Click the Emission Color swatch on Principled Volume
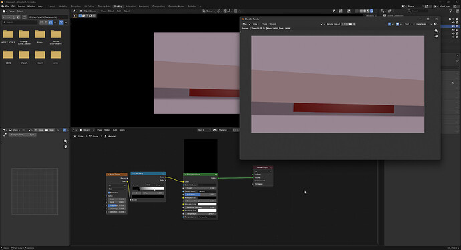 pyautogui.click(x=207, y=204)
